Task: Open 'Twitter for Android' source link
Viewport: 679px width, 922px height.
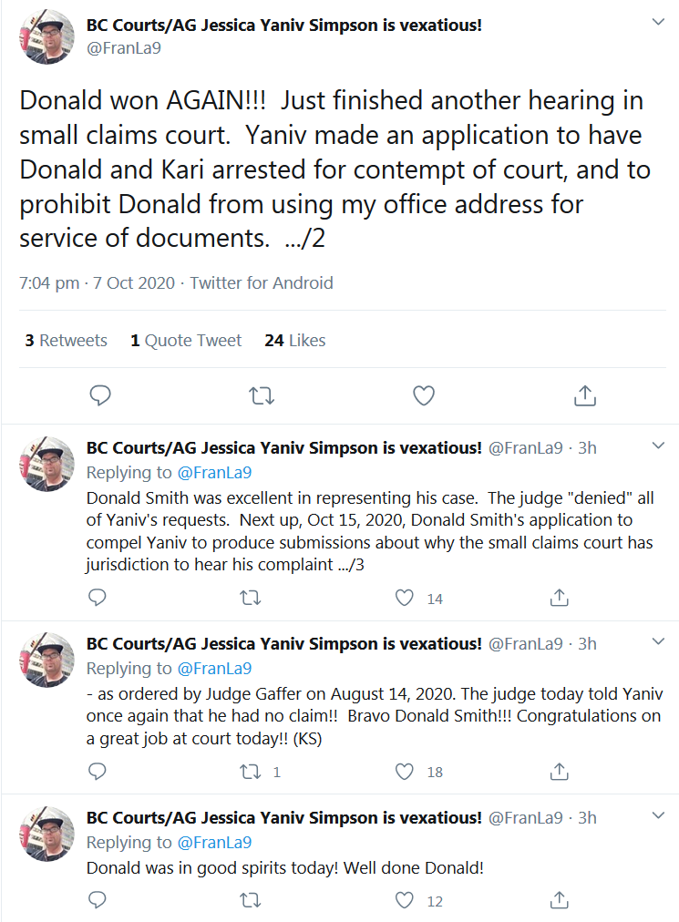Action: [x=262, y=282]
